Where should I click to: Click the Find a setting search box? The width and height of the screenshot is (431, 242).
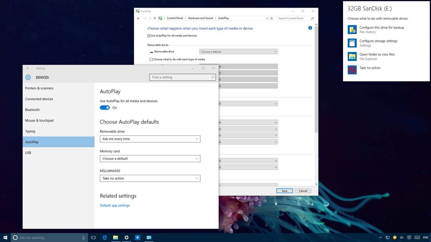[x=182, y=77]
